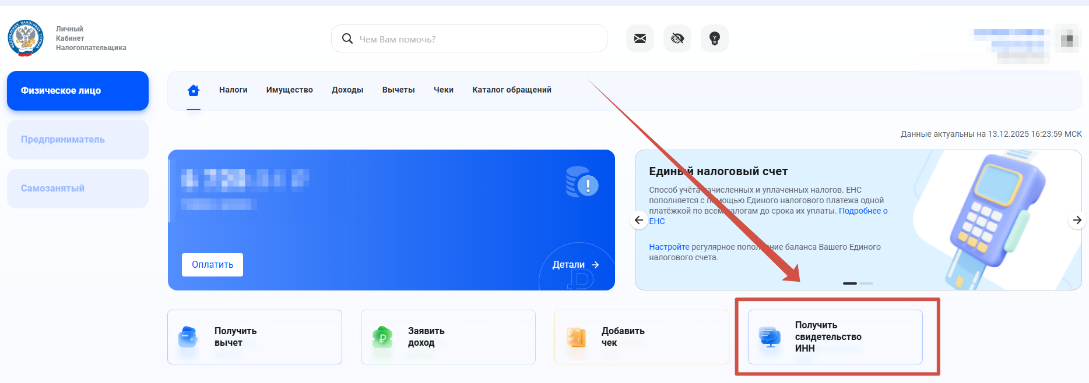Show previous banner slide arrow
1089x383 pixels.
639,220
